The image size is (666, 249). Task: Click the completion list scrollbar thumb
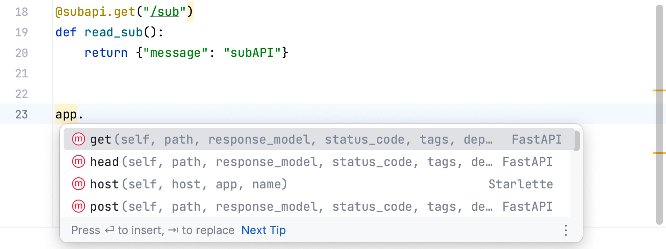click(x=577, y=141)
